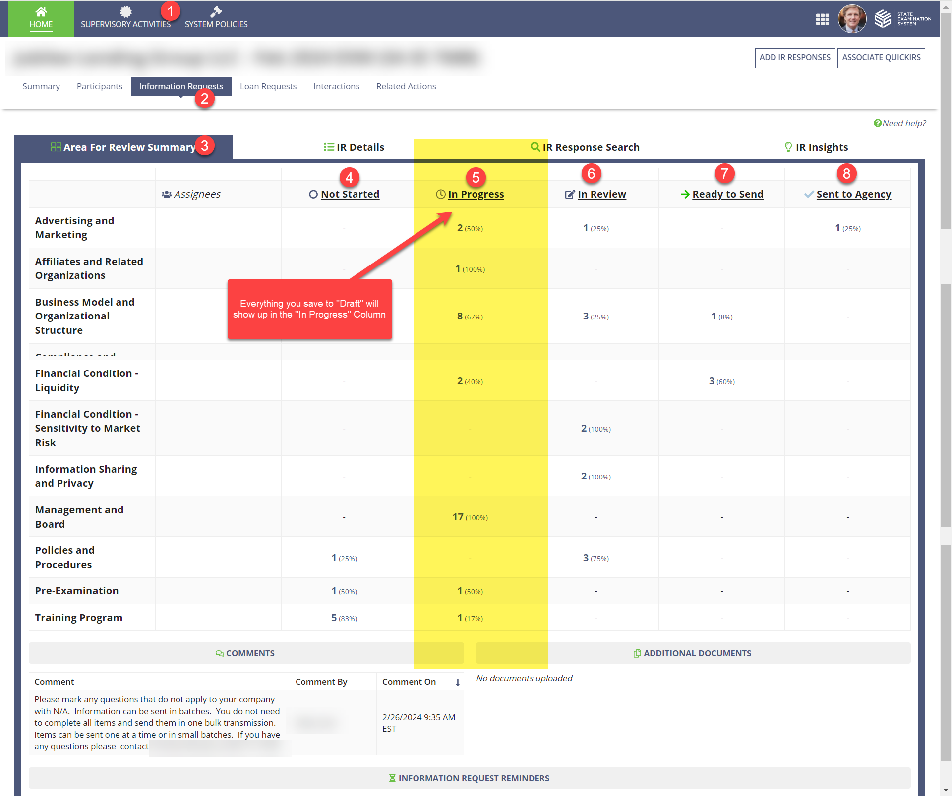Sort by Comment On arrow
952x796 pixels.
pos(458,682)
